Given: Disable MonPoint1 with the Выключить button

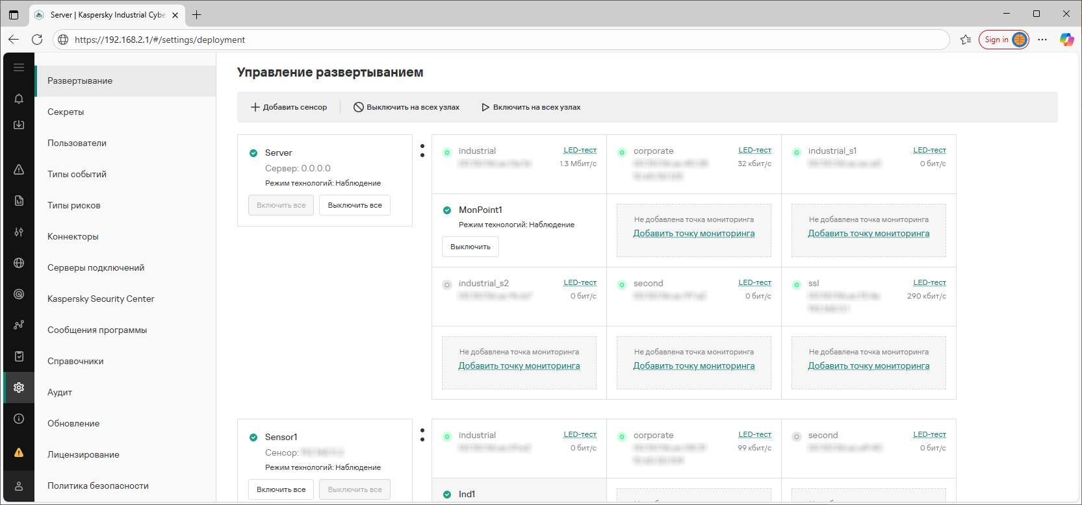Looking at the screenshot, I should pyautogui.click(x=470, y=247).
